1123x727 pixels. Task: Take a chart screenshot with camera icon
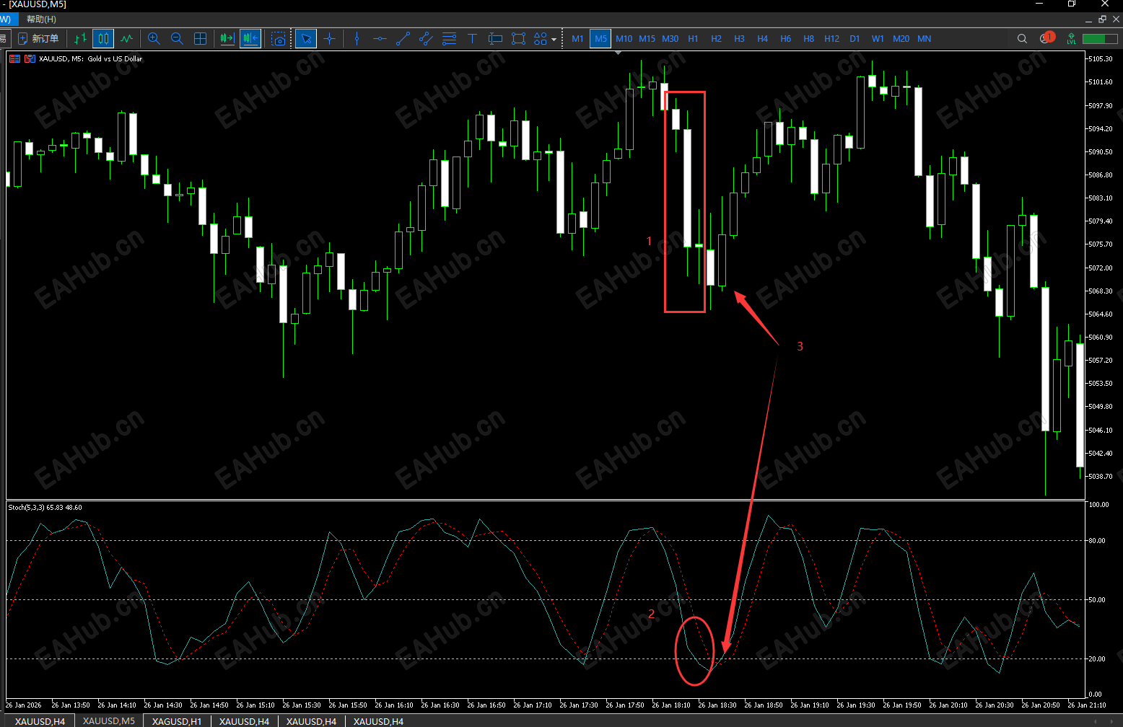tap(279, 38)
